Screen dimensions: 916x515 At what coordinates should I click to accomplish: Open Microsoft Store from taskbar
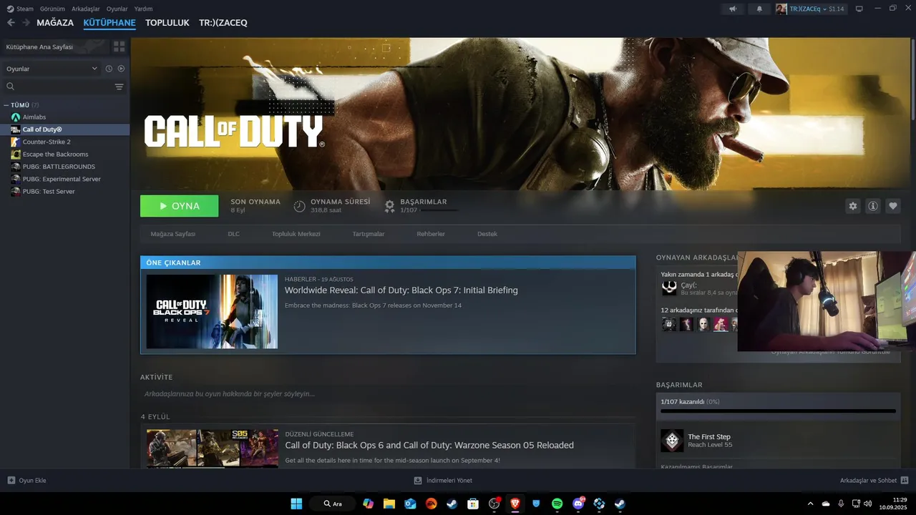pyautogui.click(x=473, y=504)
